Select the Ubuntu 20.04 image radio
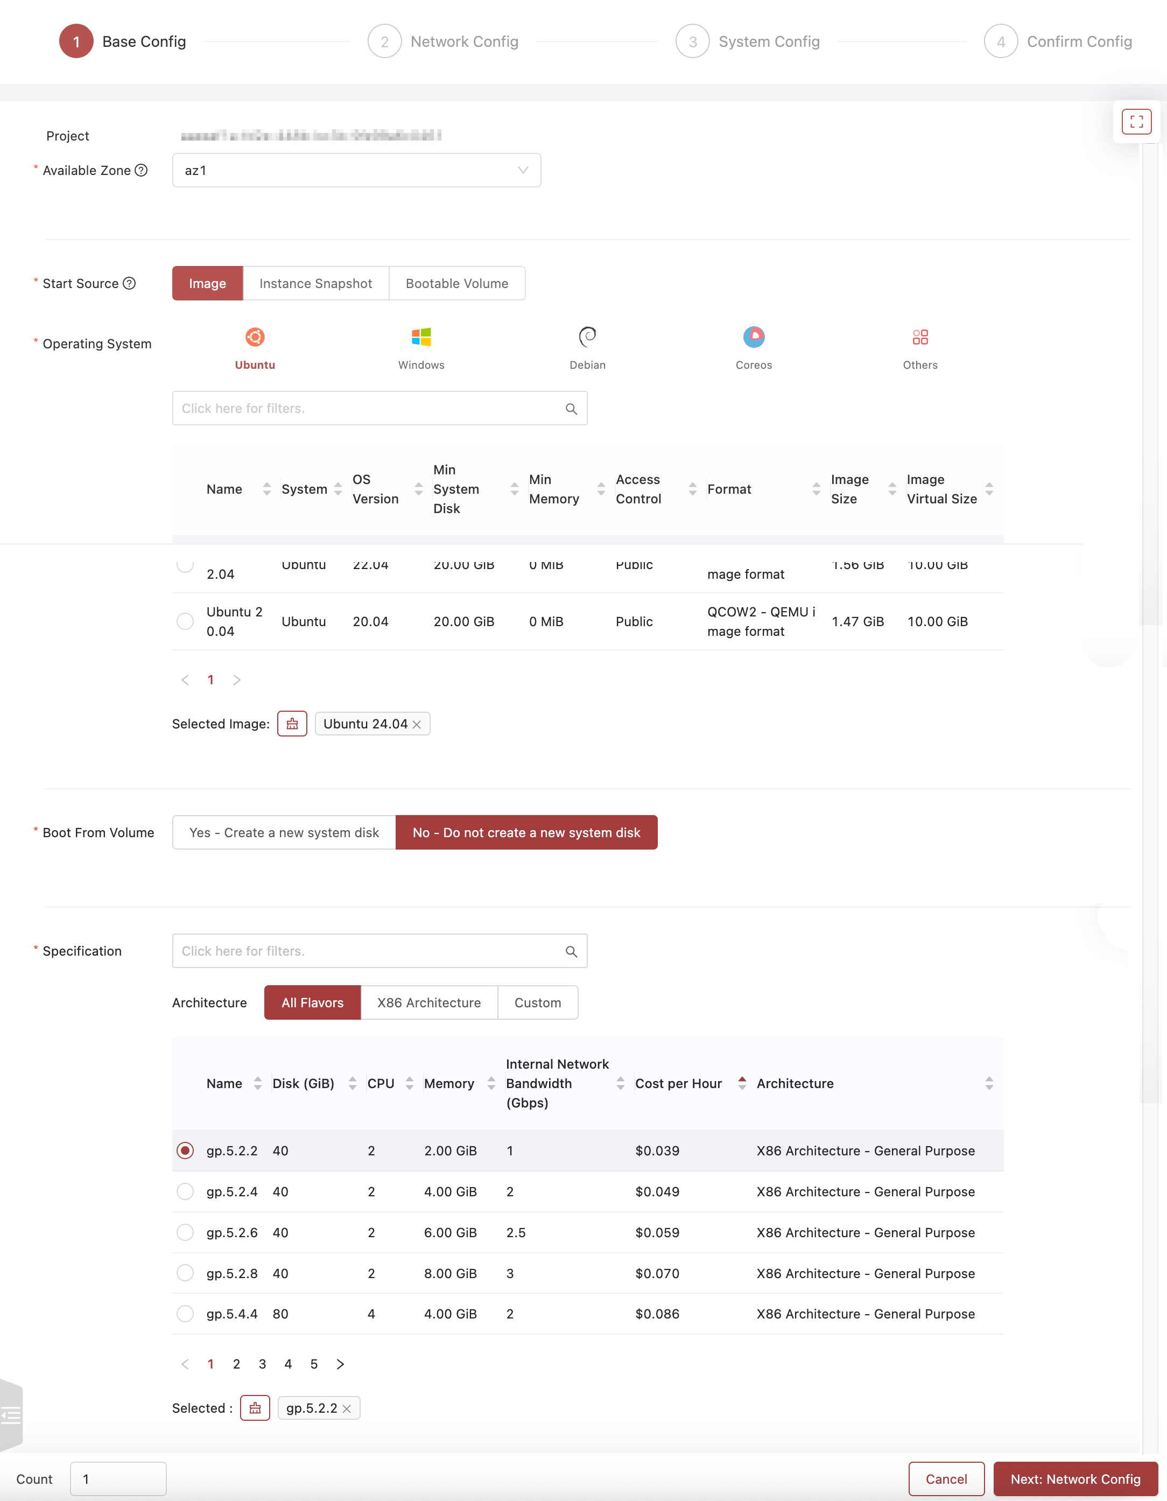This screenshot has width=1167, height=1501. tap(185, 621)
